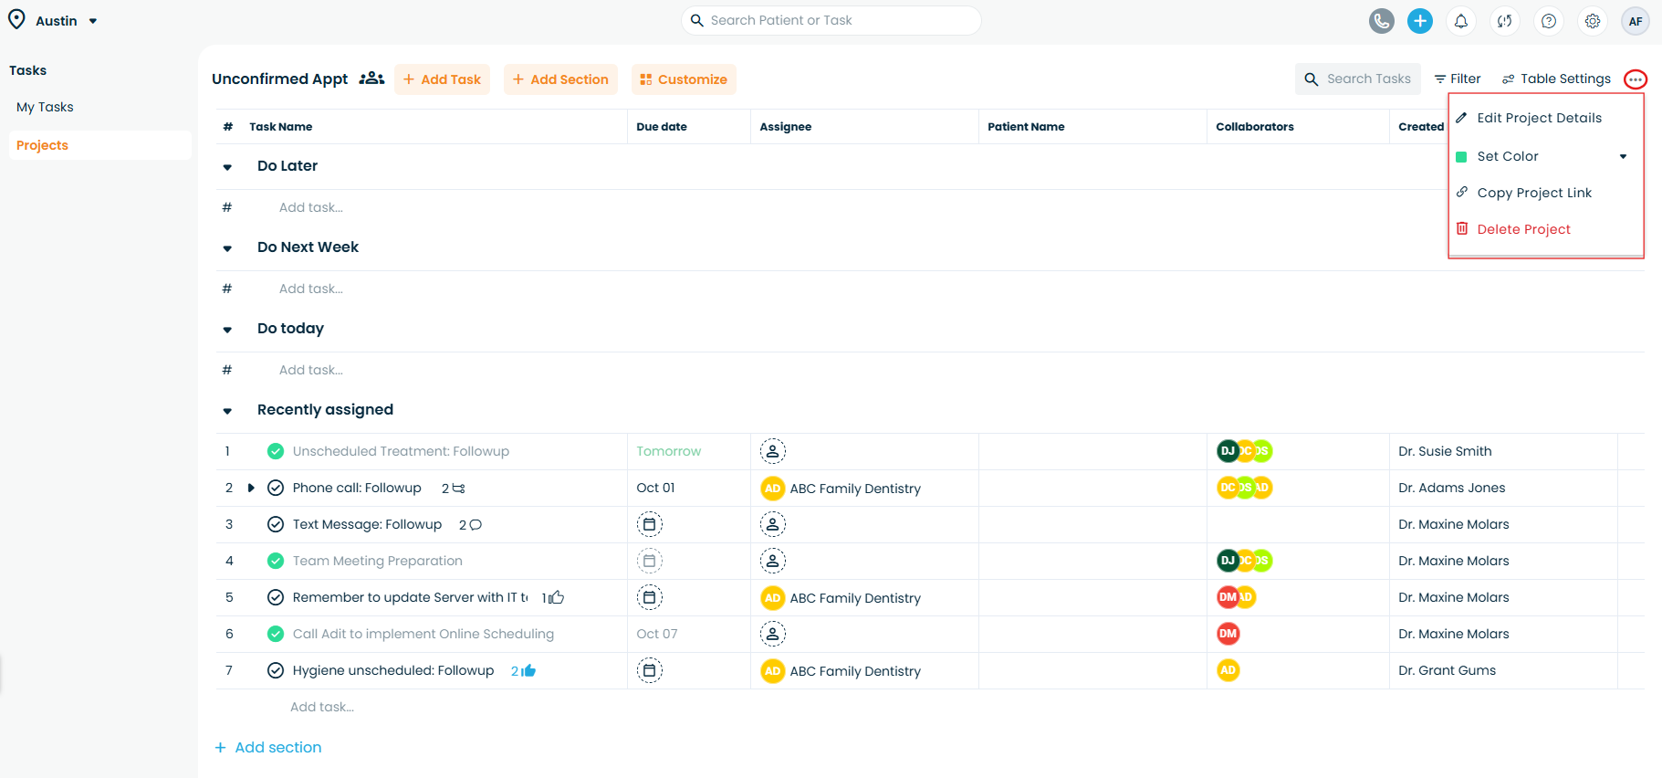Image resolution: width=1662 pixels, height=778 pixels.
Task: Click the Search Tasks input field
Action: click(x=1367, y=79)
